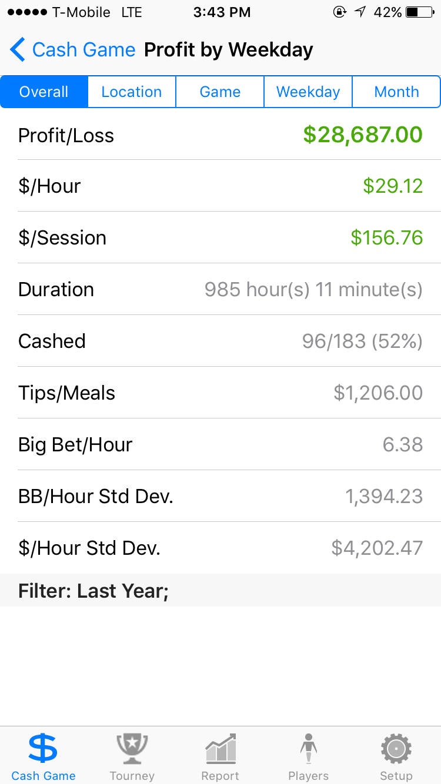This screenshot has width=441, height=784.
Task: Switch to the Month segment
Action: click(x=396, y=92)
